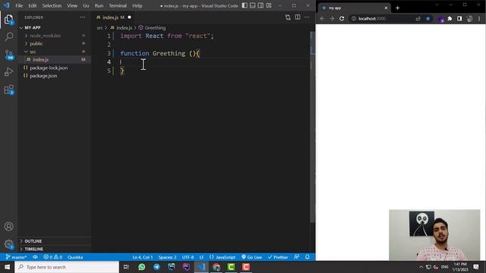486x273 pixels.
Task: Open Windows Start menu
Action: (7, 267)
